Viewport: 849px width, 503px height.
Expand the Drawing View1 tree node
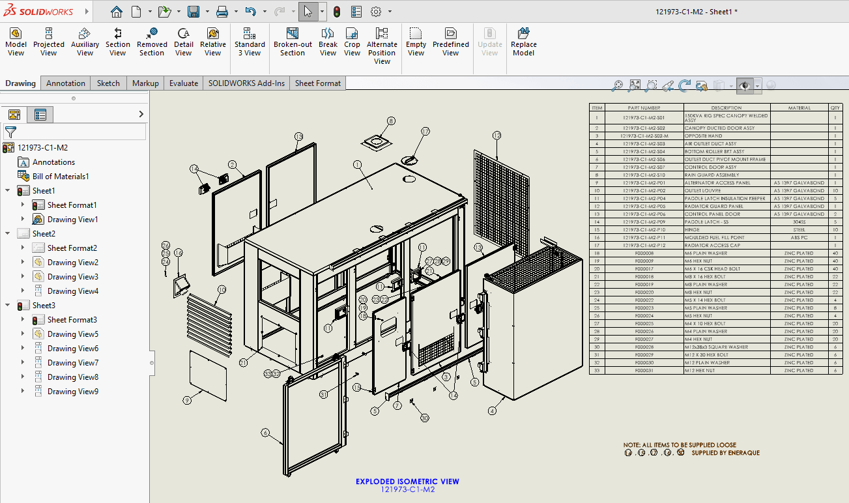(23, 219)
